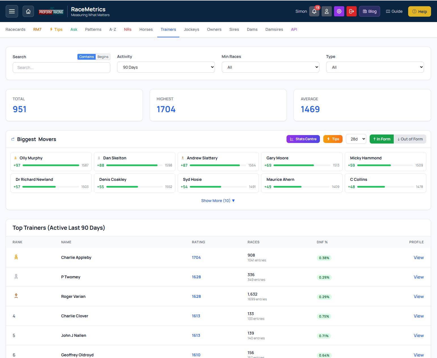Open the Trainers tab
437x358 pixels.
tap(168, 29)
